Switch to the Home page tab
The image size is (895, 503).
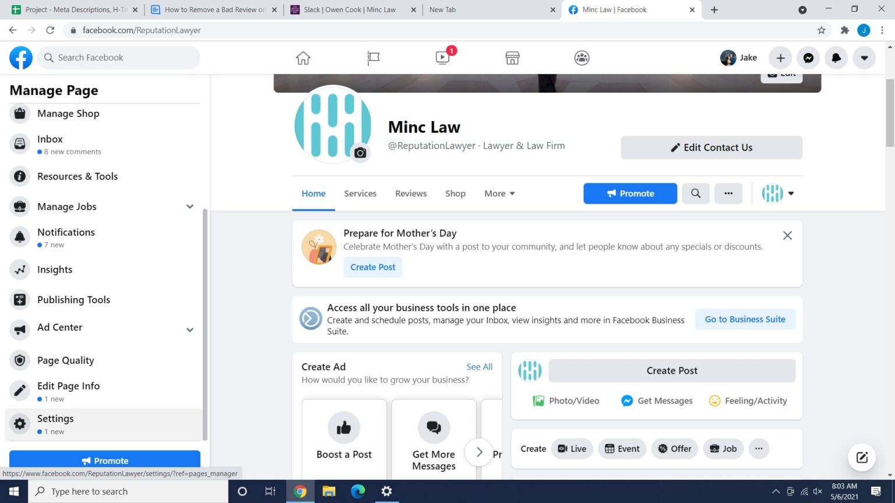tap(313, 193)
